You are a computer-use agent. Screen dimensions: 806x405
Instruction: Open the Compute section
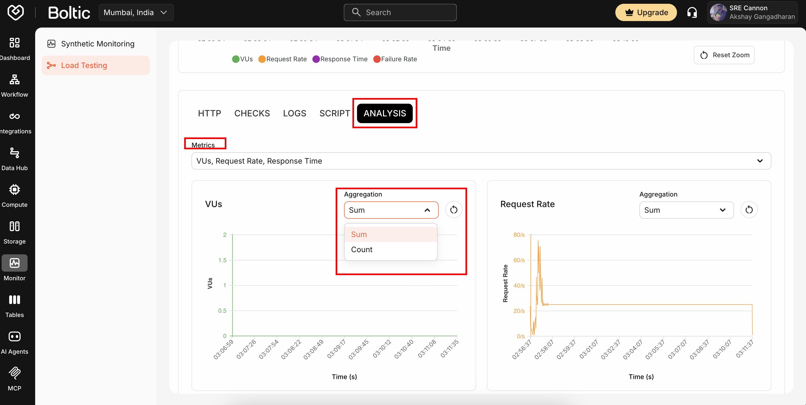point(15,194)
